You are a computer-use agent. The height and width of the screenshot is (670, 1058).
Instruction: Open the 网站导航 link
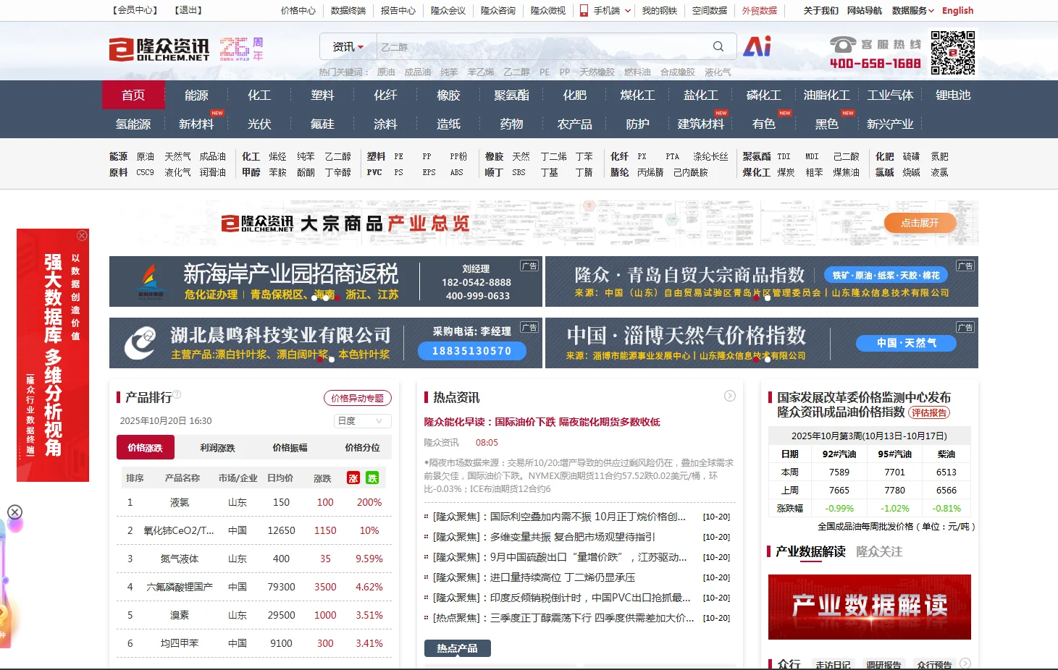coord(865,10)
